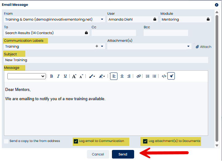
Task: Open the text color brush tool
Action: 92,76
